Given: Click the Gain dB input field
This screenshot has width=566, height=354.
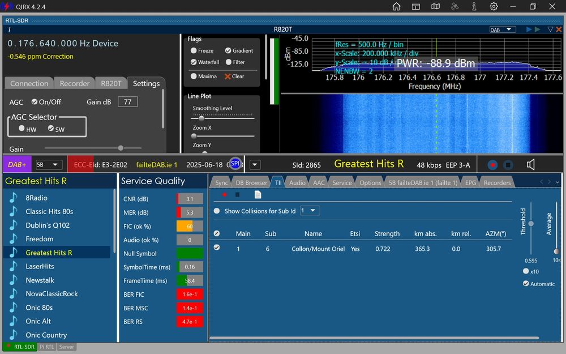Looking at the screenshot, I should (127, 102).
